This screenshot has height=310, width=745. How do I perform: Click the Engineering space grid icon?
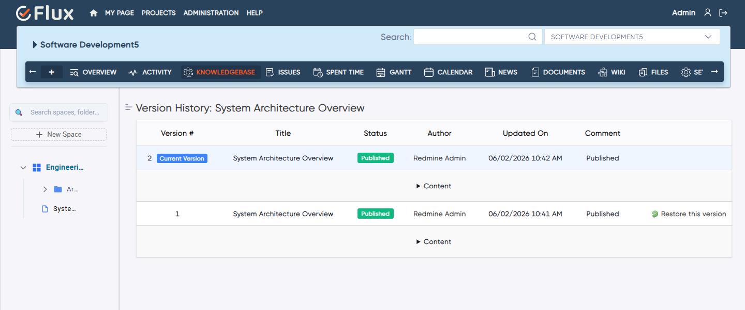tap(36, 168)
